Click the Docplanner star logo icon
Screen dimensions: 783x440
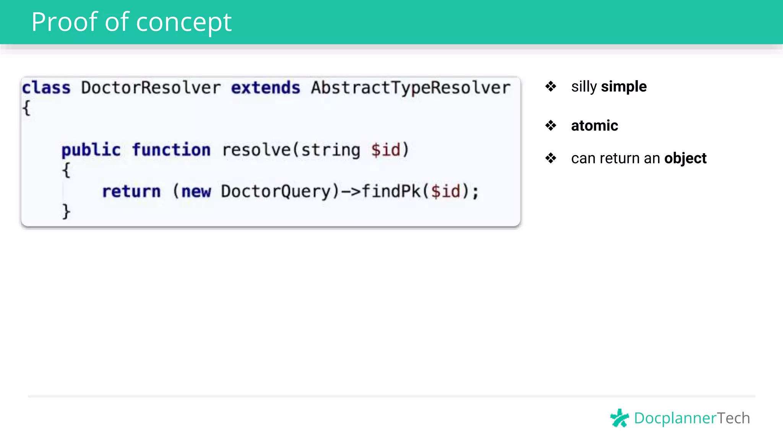click(619, 418)
